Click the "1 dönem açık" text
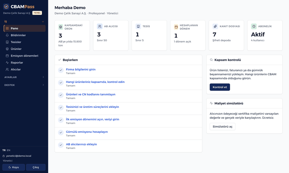Screen dimensions: 289x173 (x=182, y=42)
